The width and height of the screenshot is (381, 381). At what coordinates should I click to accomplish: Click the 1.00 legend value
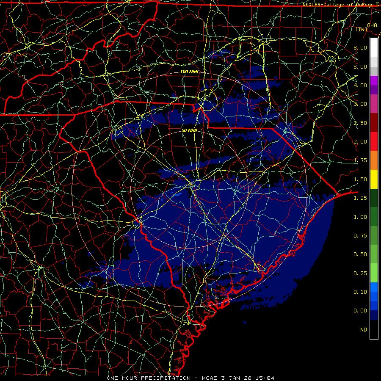360,217
